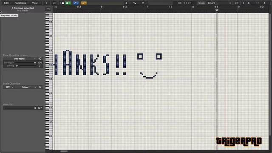Screen dimensions: 272x153
Task: Open the Functions menu
Action: pyautogui.click(x=22, y=3)
